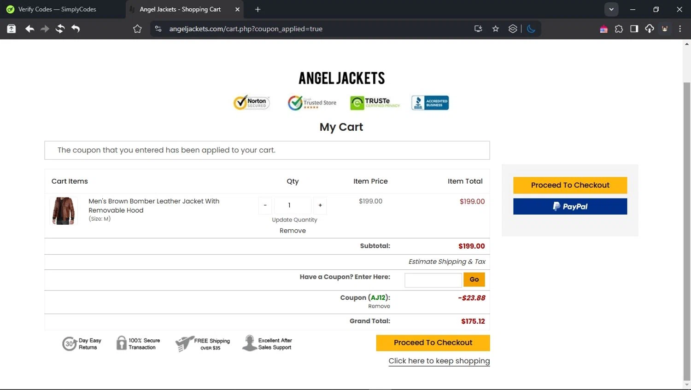The height and width of the screenshot is (390, 691).
Task: Click the bottom Proceed To Checkout button
Action: (x=433, y=343)
